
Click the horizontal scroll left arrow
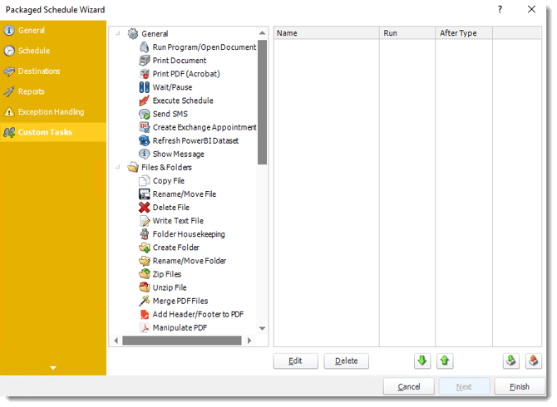tap(116, 341)
